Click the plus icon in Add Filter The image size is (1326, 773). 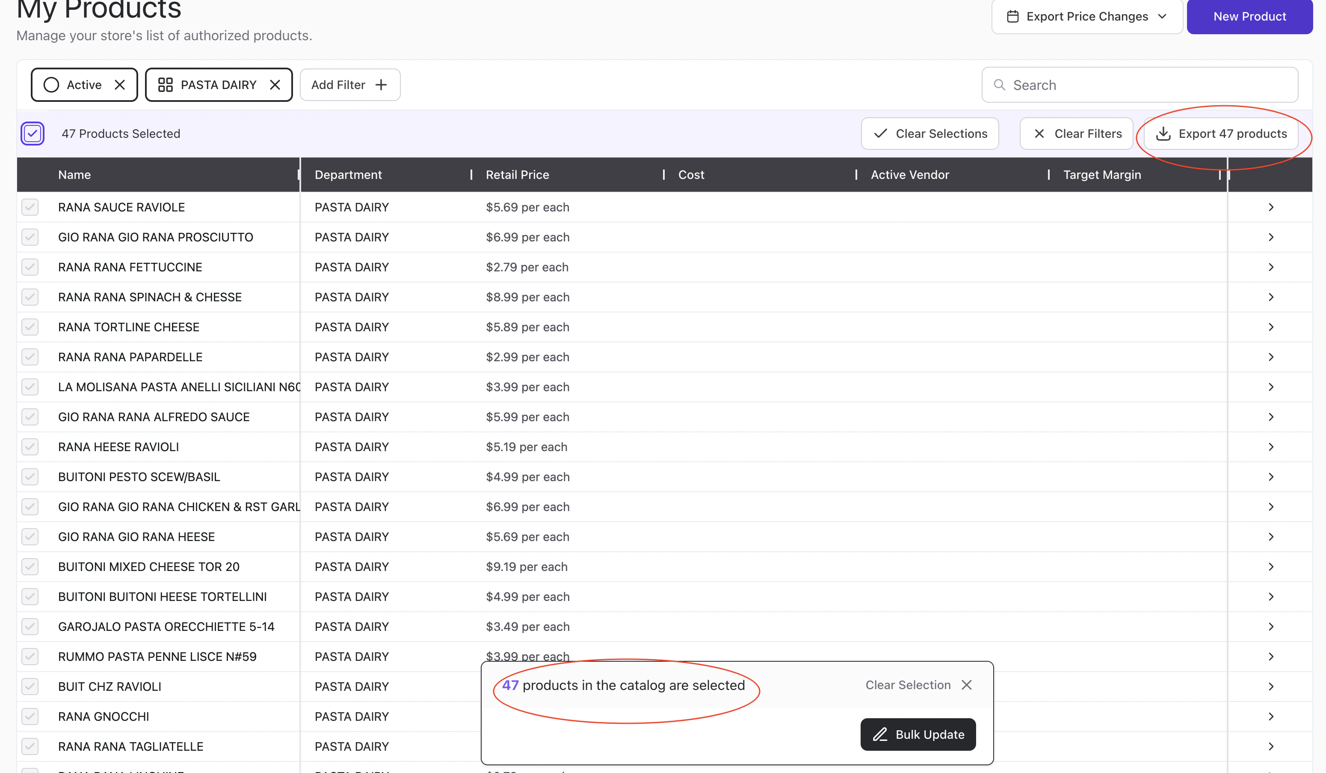[382, 85]
